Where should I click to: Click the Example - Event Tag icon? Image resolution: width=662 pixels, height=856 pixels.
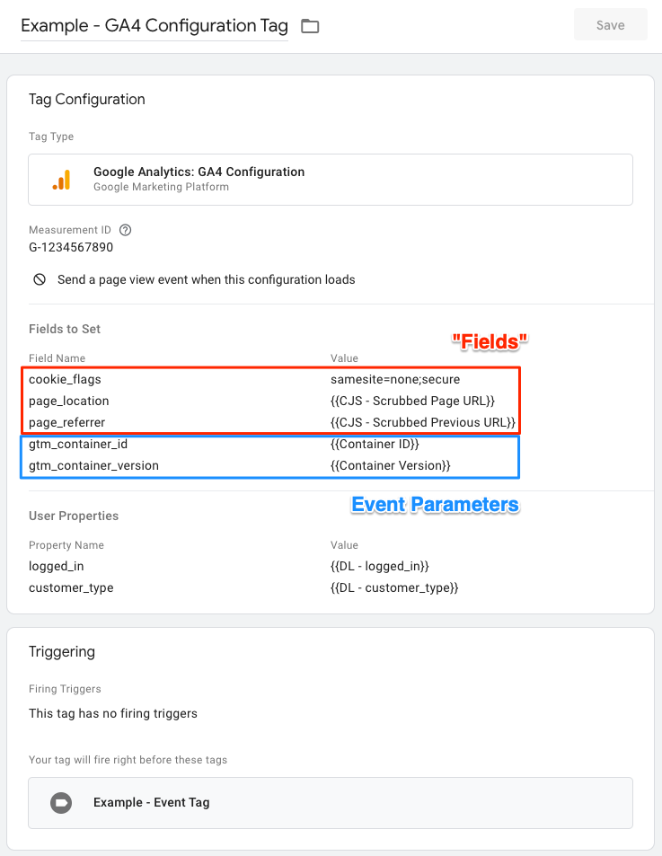pos(61,802)
